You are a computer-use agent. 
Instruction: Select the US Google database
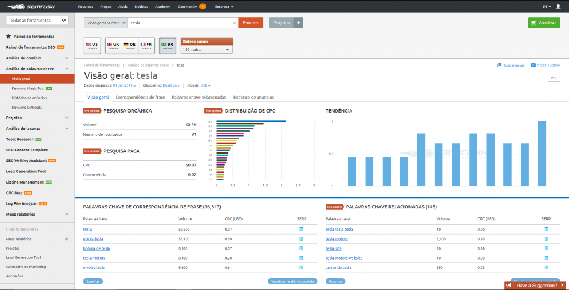[x=92, y=45]
